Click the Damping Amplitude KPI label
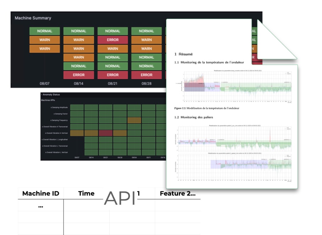322x235 pixels. (x=59, y=107)
